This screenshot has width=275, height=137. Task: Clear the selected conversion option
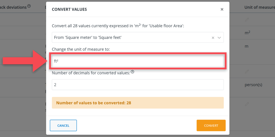(x=213, y=38)
